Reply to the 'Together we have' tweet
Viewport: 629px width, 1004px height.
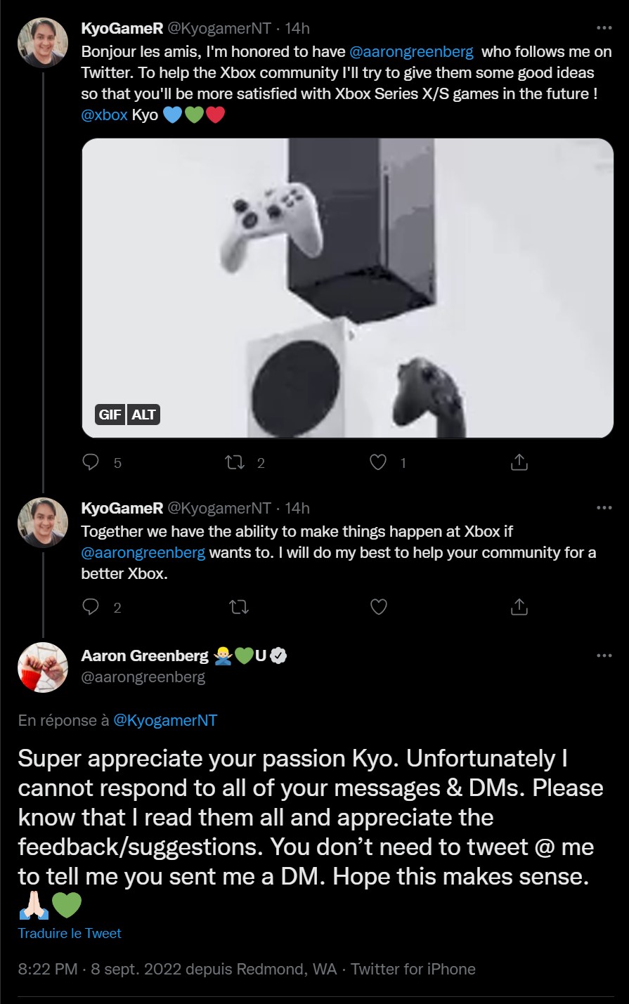click(x=91, y=607)
